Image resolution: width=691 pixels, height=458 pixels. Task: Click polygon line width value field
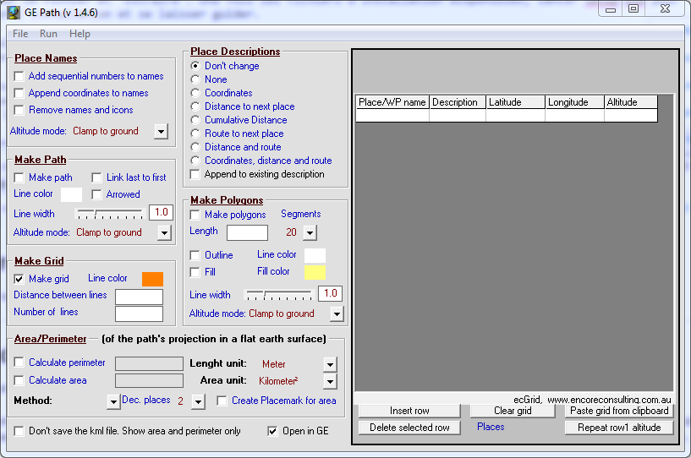[x=331, y=293]
